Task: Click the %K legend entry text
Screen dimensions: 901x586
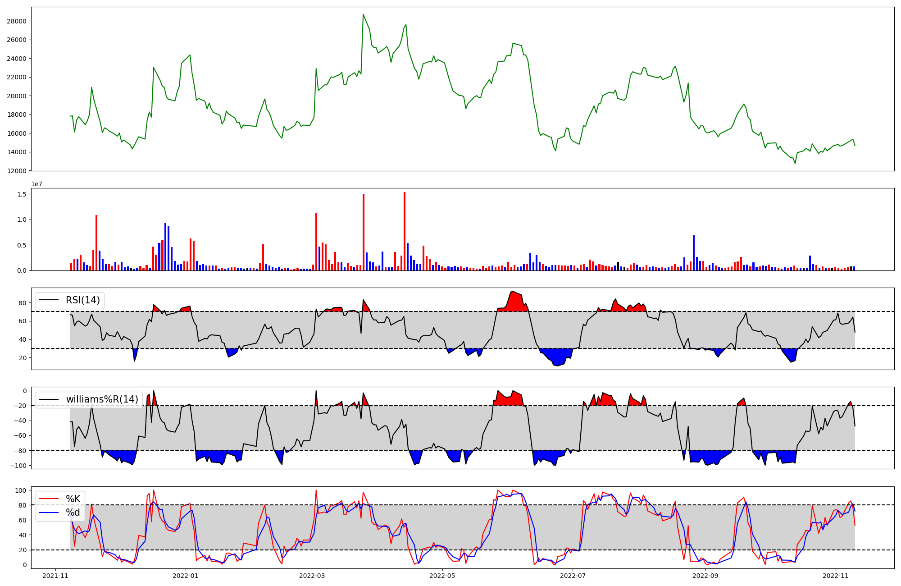Action: [73, 499]
